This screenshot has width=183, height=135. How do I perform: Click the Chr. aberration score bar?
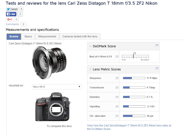pyautogui.click(x=134, y=116)
